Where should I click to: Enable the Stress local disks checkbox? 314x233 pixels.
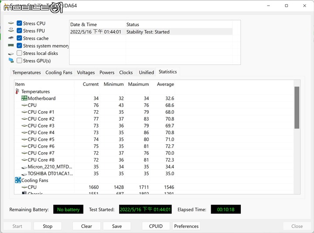[x=19, y=53]
